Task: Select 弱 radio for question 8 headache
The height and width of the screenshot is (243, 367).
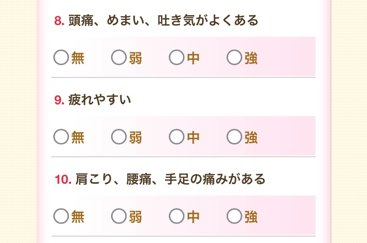Action: (x=118, y=58)
